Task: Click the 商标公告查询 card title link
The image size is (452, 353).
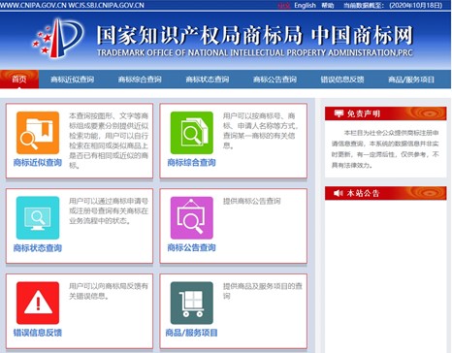Action: point(191,248)
